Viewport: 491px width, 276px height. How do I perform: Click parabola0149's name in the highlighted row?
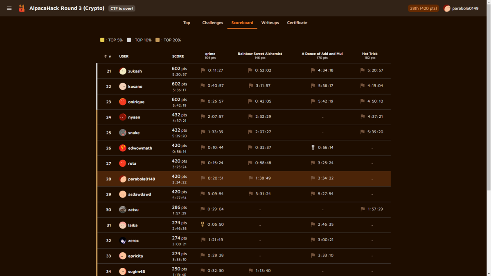(x=142, y=179)
